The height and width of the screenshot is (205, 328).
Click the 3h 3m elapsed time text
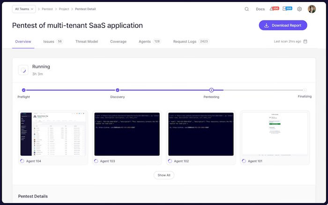tap(37, 74)
